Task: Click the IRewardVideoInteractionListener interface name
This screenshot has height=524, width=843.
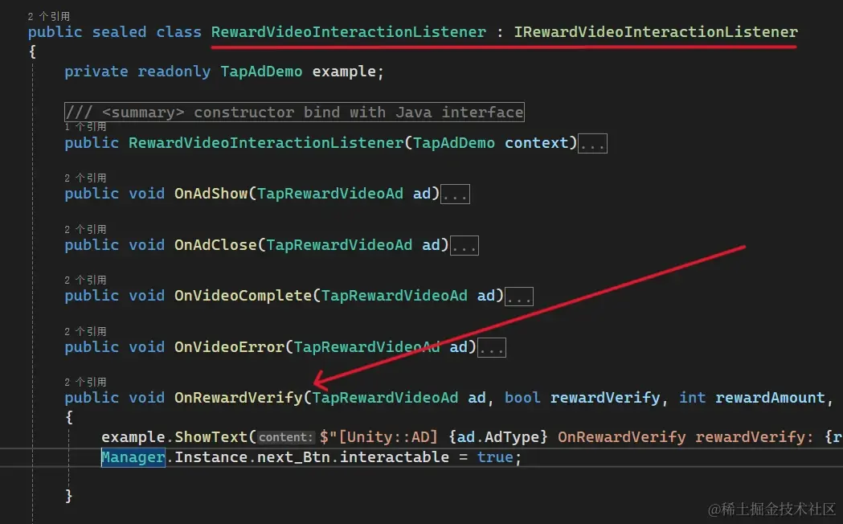Action: pos(656,31)
